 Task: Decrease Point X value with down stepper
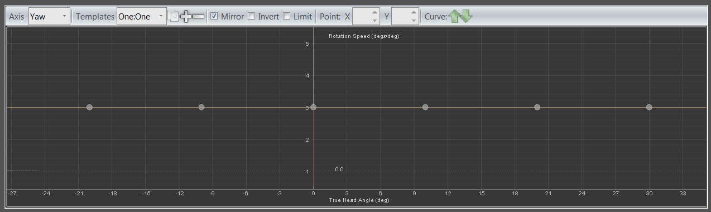point(374,20)
